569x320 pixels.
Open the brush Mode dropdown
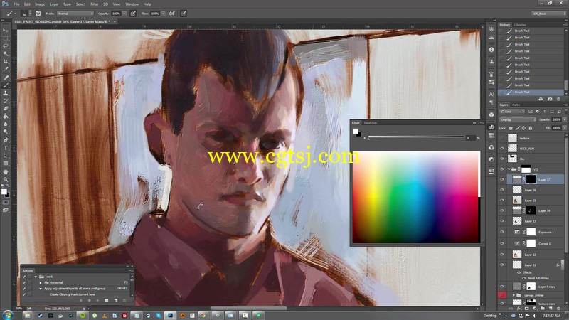75,14
